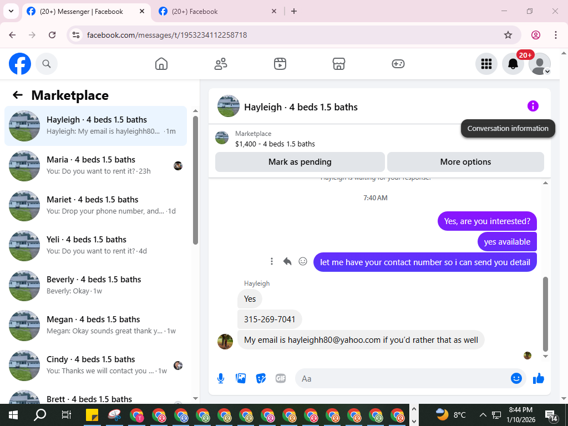This screenshot has height=426, width=568.
Task: Bookmark this page with the star
Action: pos(508,35)
